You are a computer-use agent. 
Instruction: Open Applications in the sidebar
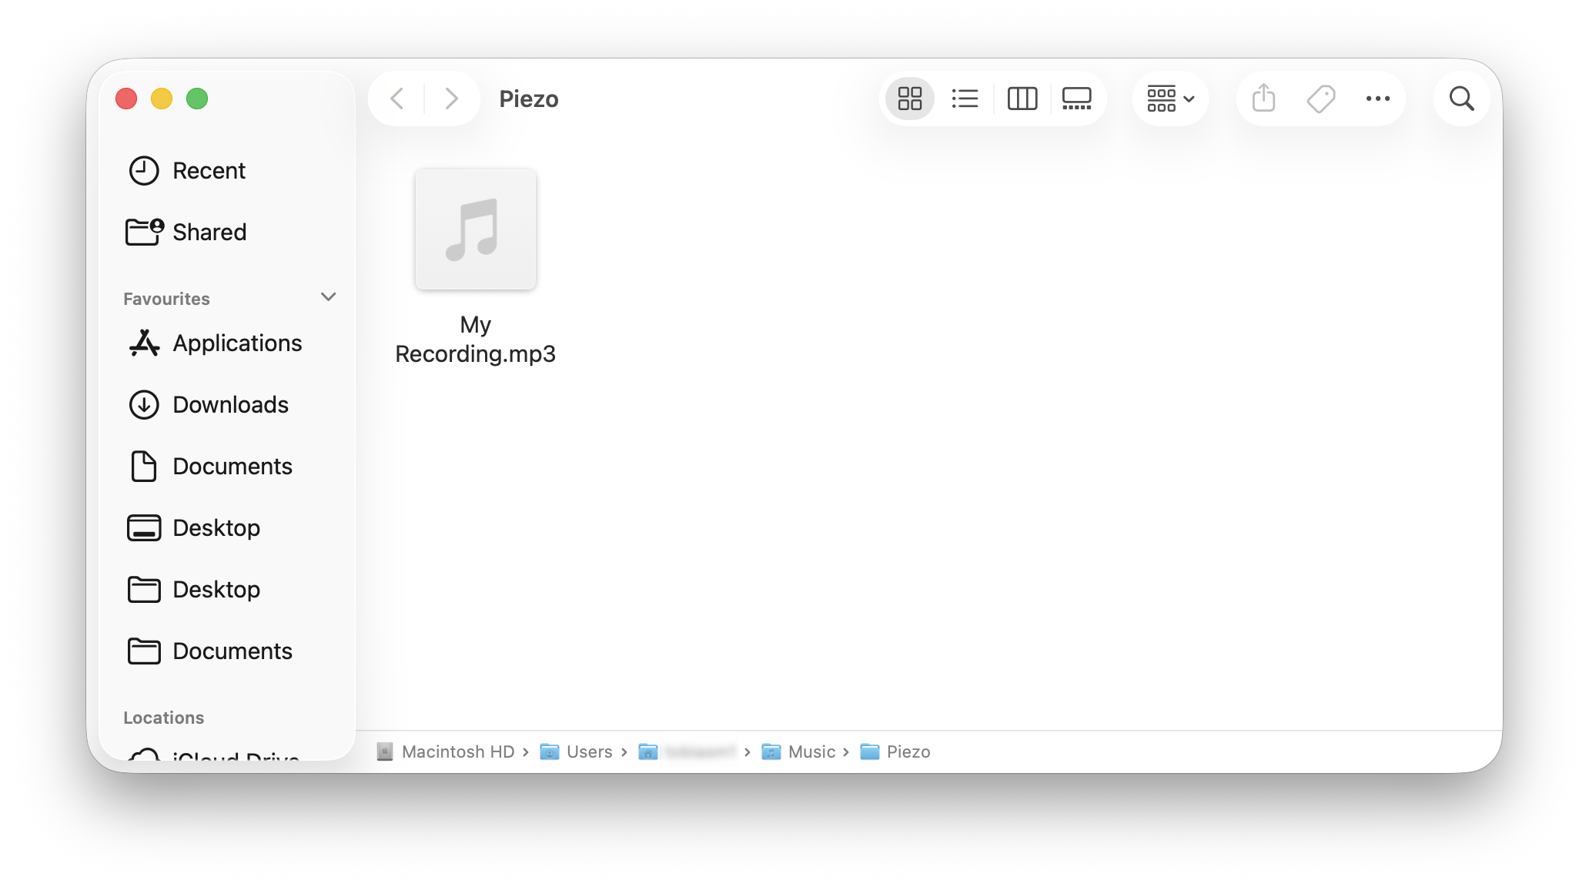coord(226,343)
